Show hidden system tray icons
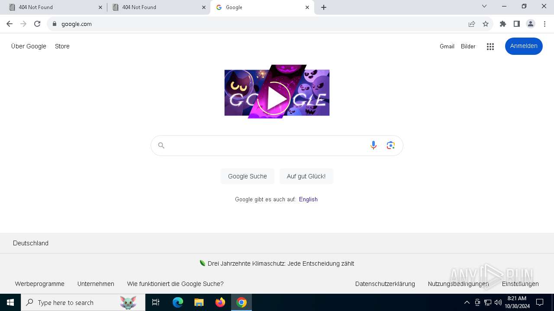 [467, 302]
